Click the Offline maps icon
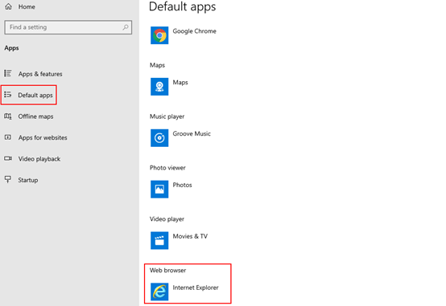The height and width of the screenshot is (306, 446). coord(8,116)
